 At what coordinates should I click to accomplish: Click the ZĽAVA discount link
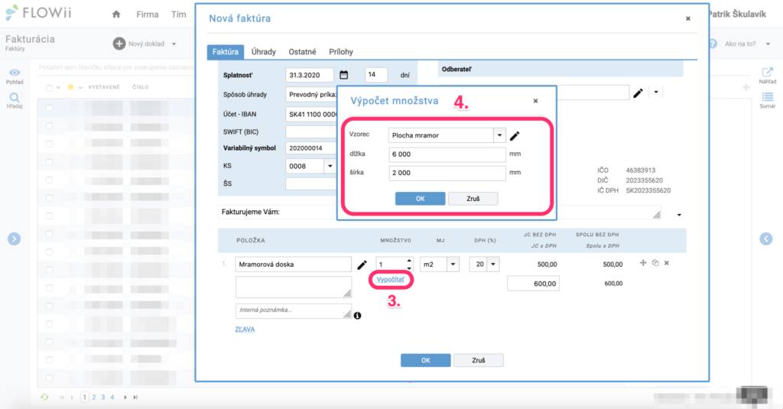point(245,329)
